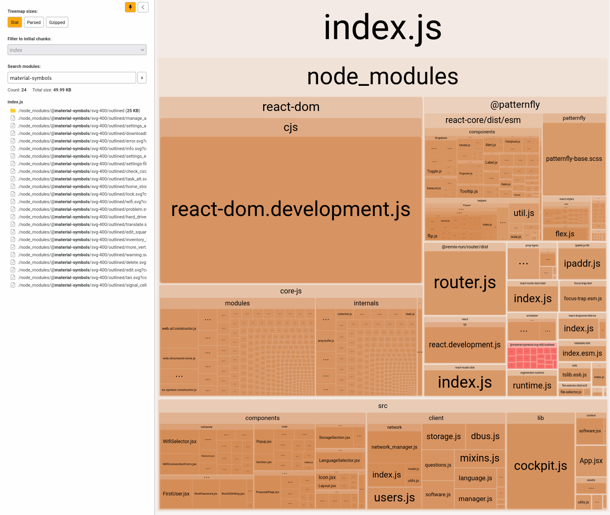The width and height of the screenshot is (610, 515).
Task: Collapse the sidebar using the left chevron
Action: point(143,7)
